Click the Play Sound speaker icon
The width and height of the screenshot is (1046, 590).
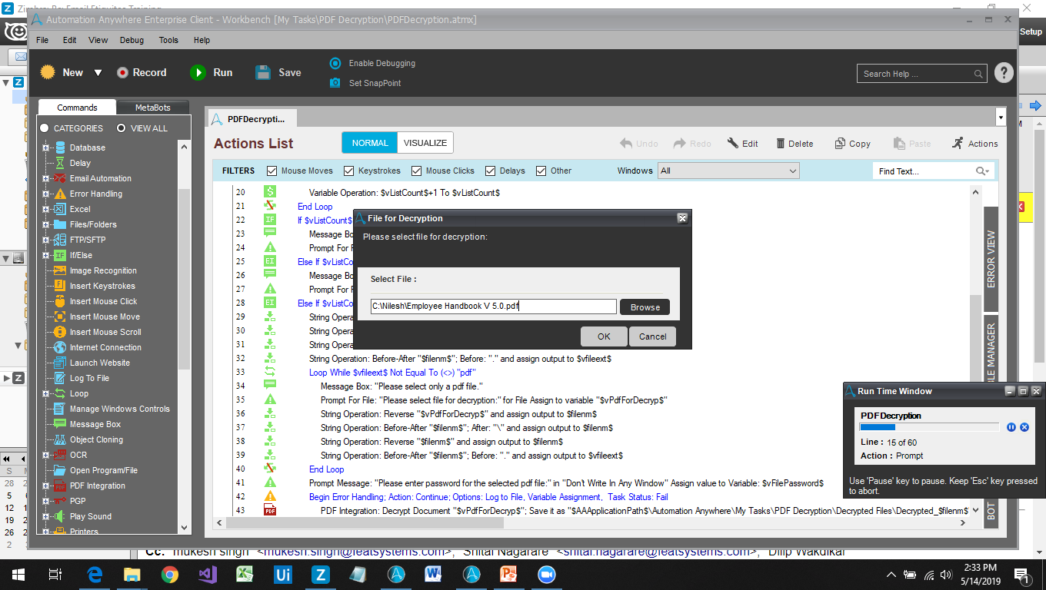click(x=60, y=516)
